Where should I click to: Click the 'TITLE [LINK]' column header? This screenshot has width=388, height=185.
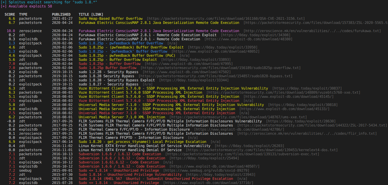tap(91, 14)
